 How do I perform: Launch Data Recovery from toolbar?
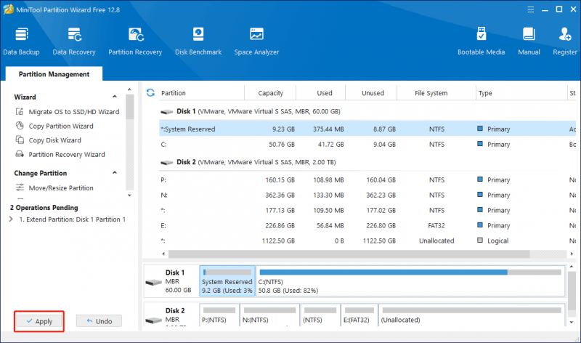click(74, 41)
